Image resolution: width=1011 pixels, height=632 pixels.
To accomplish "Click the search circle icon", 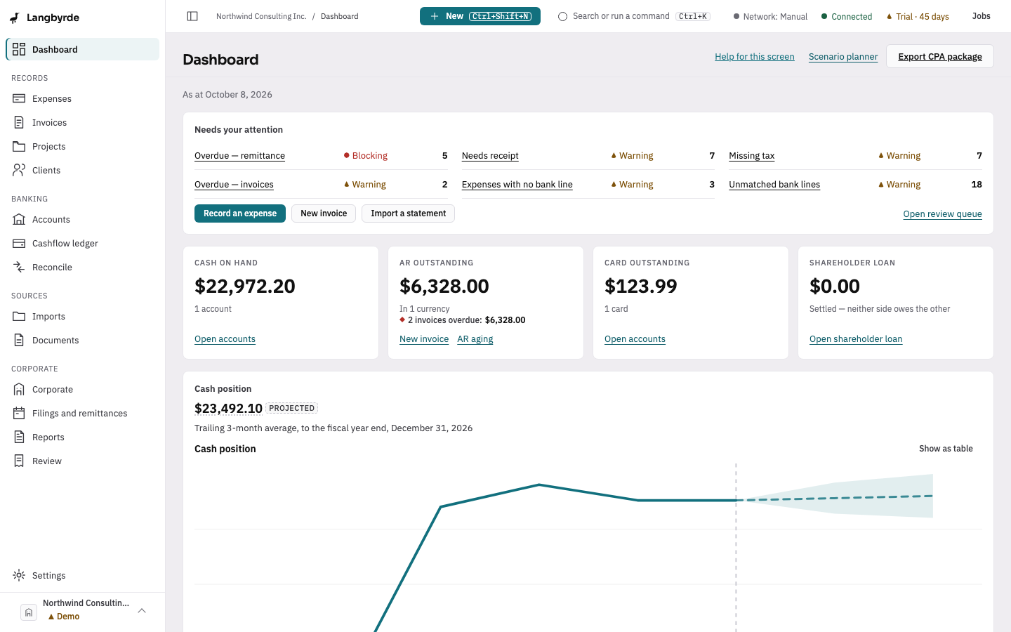I will tap(562, 16).
